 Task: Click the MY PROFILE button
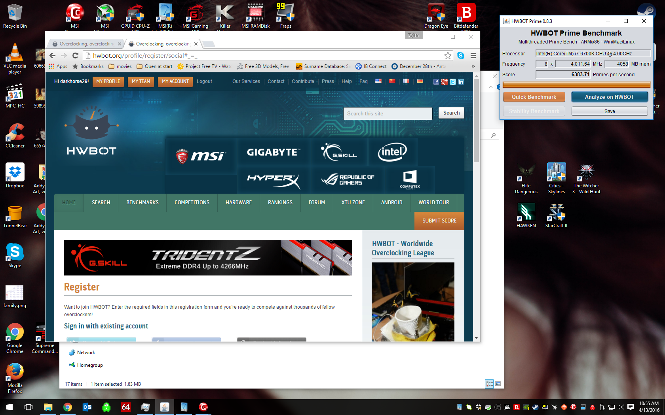108,81
